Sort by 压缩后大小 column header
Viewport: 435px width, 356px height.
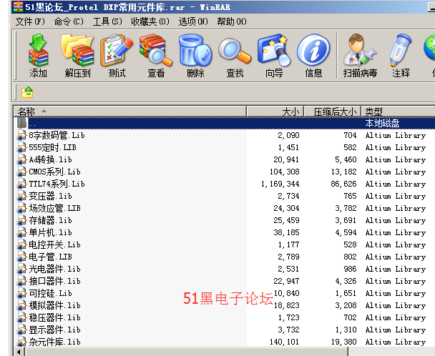tap(333, 112)
